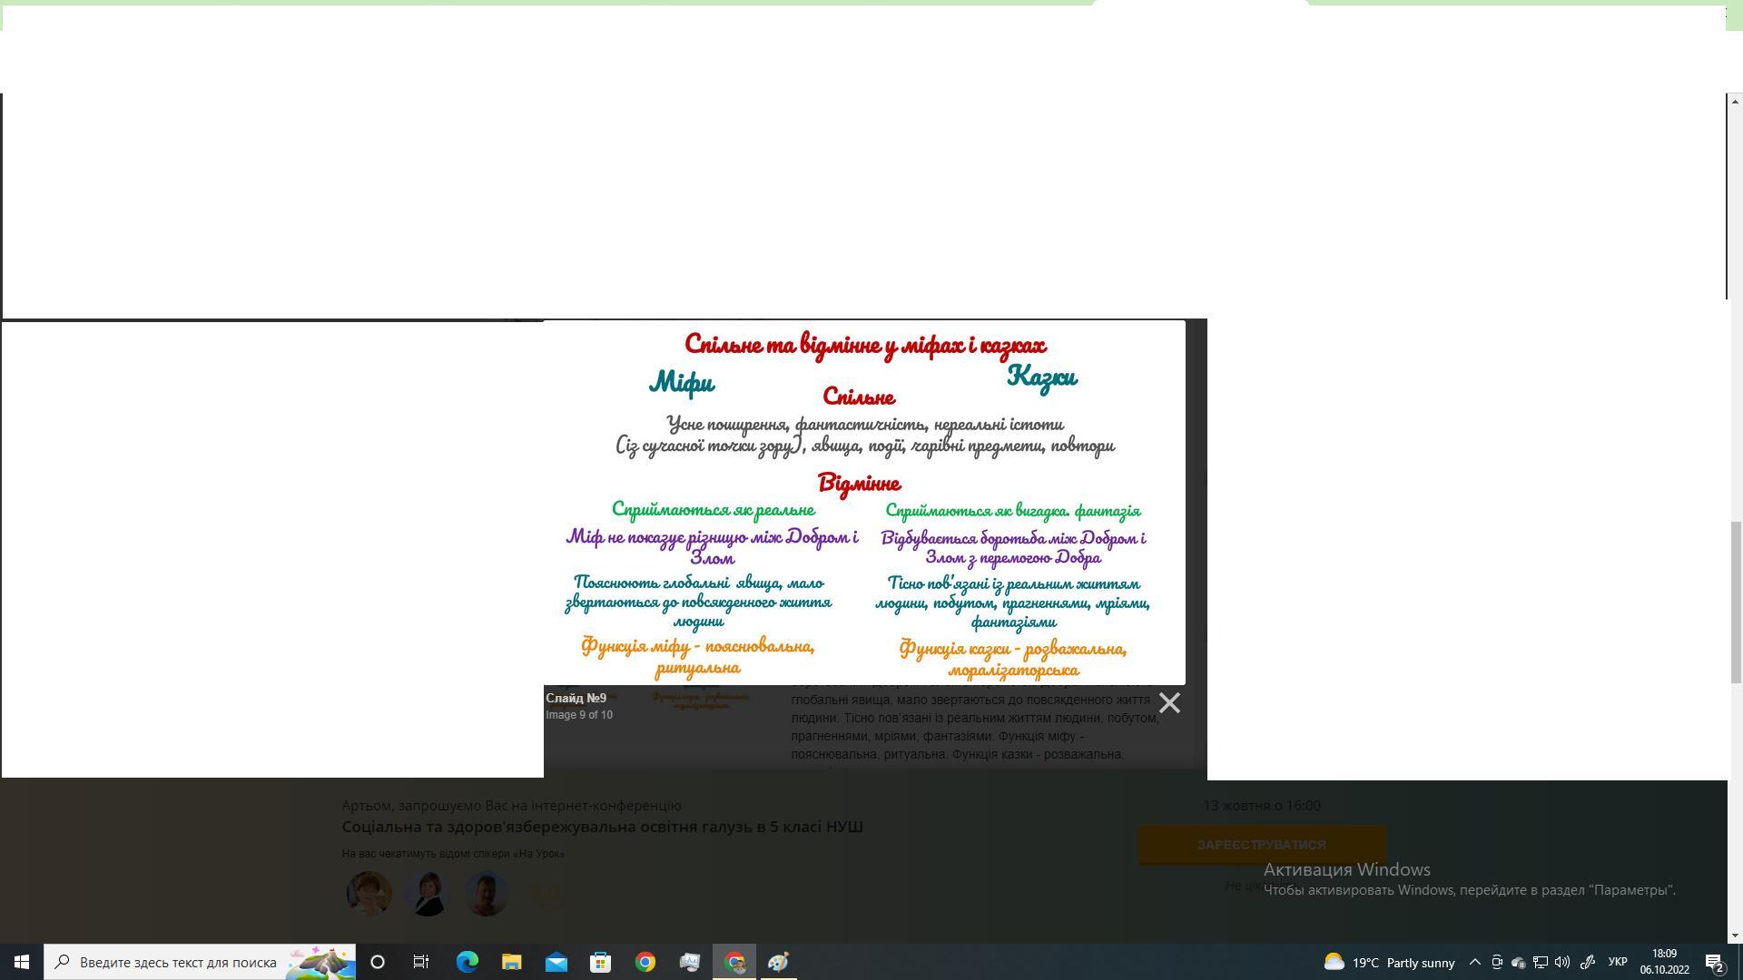Open Microsoft Store from the taskbar

[x=600, y=962]
